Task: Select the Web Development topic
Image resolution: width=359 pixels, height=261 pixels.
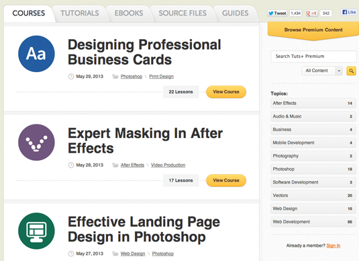Action: tap(313, 222)
